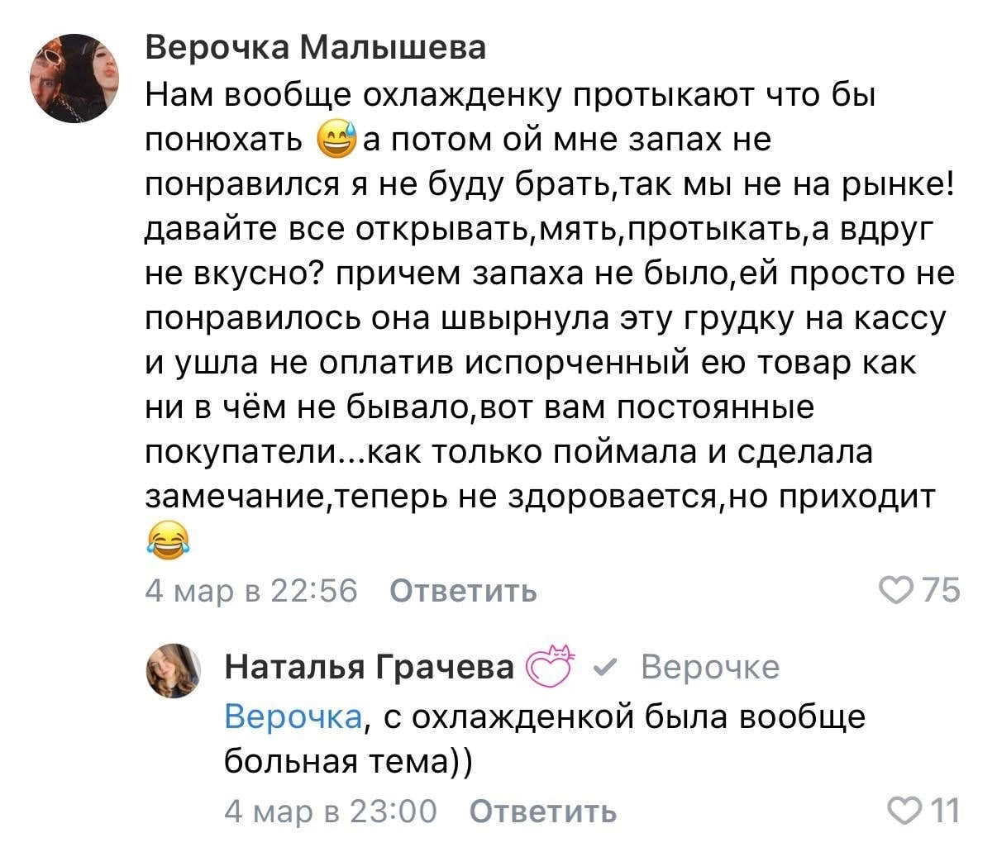Click the checkmark icon before "Верочке"
This screenshot has height=852, width=997.
[605, 667]
